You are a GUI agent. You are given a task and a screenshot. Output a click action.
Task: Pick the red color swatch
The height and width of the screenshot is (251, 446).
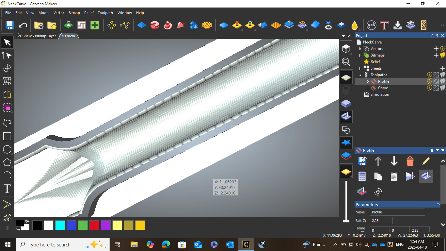[x=94, y=225]
